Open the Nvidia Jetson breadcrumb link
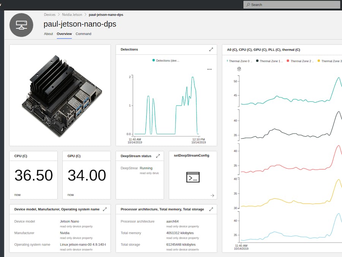Image resolution: width=342 pixels, height=257 pixels. click(x=72, y=14)
